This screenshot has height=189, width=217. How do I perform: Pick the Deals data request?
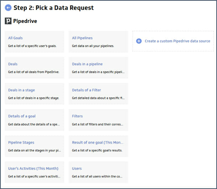coord(35,68)
